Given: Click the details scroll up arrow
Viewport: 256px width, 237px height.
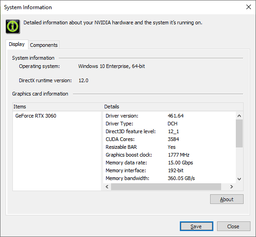Looking at the screenshot, I should coord(239,116).
